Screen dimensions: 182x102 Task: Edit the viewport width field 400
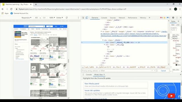[x=36, y=18]
